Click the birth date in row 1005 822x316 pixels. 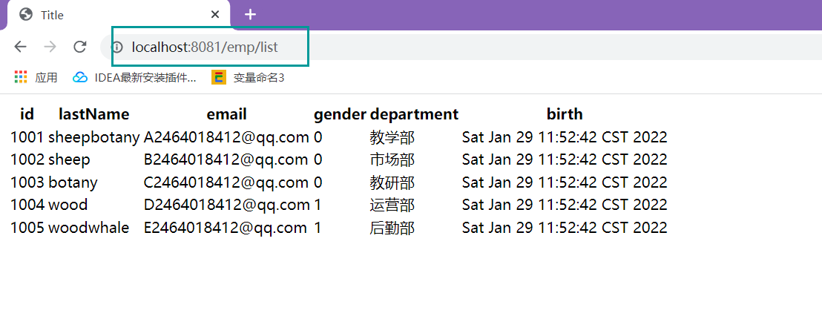565,228
